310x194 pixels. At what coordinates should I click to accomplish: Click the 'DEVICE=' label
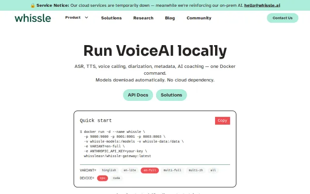pyautogui.click(x=87, y=178)
